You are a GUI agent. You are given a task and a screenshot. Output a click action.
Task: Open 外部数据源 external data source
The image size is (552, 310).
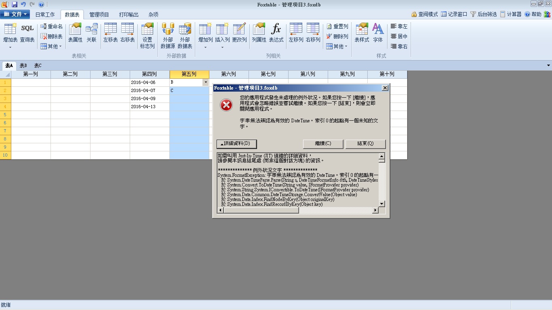(x=168, y=36)
